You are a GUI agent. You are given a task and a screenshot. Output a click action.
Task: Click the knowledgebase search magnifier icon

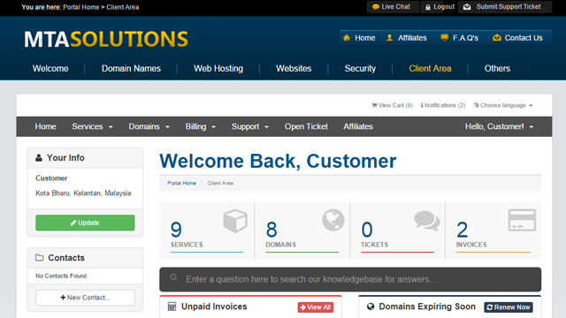(173, 277)
